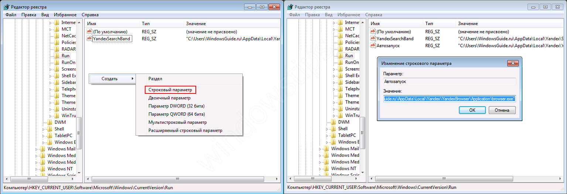Screen dimensions: 567x194
Task: Expand Windows Mail key in right window tree
Action: pyautogui.click(x=320, y=149)
